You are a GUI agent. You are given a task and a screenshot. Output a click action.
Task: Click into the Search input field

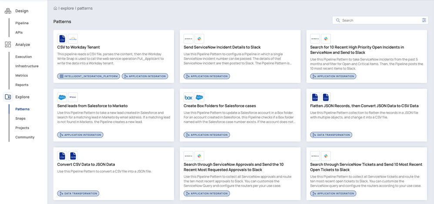381,20
